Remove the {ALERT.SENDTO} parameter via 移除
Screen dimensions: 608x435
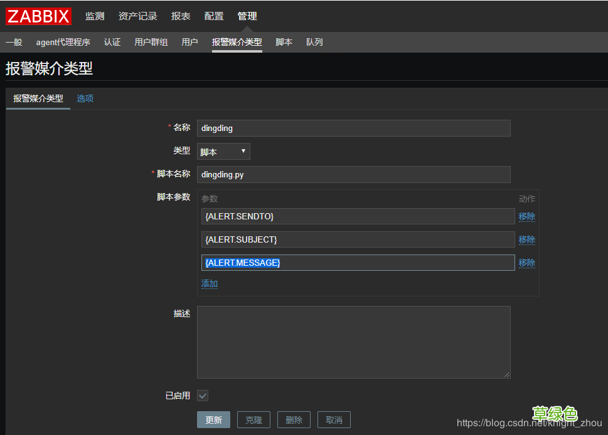pos(526,216)
